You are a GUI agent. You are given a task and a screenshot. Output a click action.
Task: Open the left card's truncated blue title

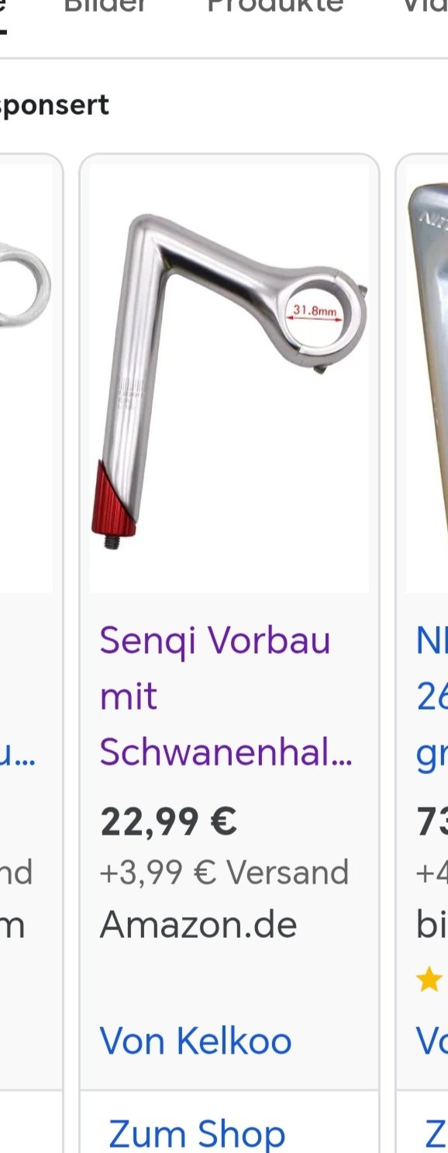point(17,753)
